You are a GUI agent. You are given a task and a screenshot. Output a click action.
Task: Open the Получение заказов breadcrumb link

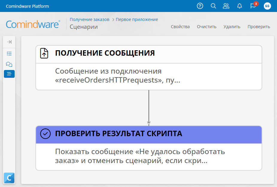point(89,19)
